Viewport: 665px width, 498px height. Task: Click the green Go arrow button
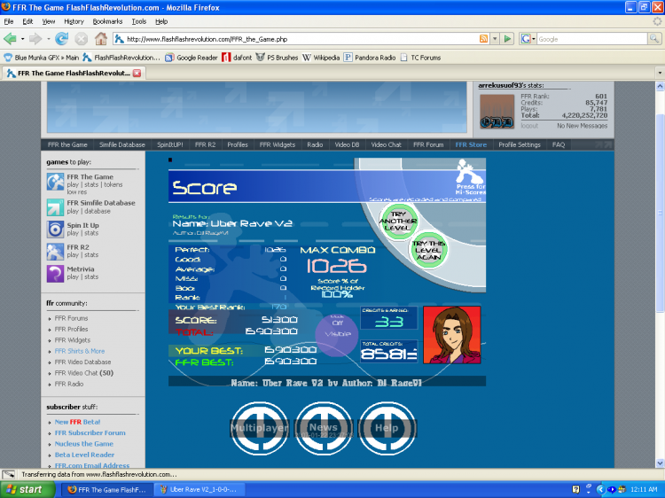(x=507, y=39)
